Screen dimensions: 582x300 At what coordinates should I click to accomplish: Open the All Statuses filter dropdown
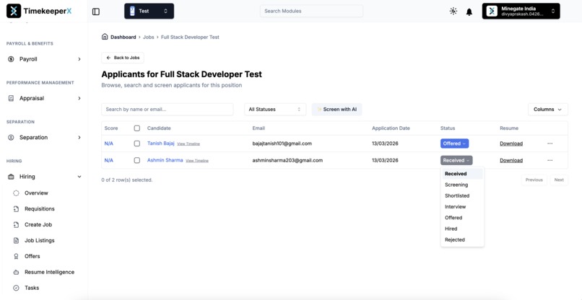[x=275, y=110]
